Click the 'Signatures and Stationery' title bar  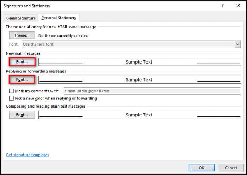point(106,6)
